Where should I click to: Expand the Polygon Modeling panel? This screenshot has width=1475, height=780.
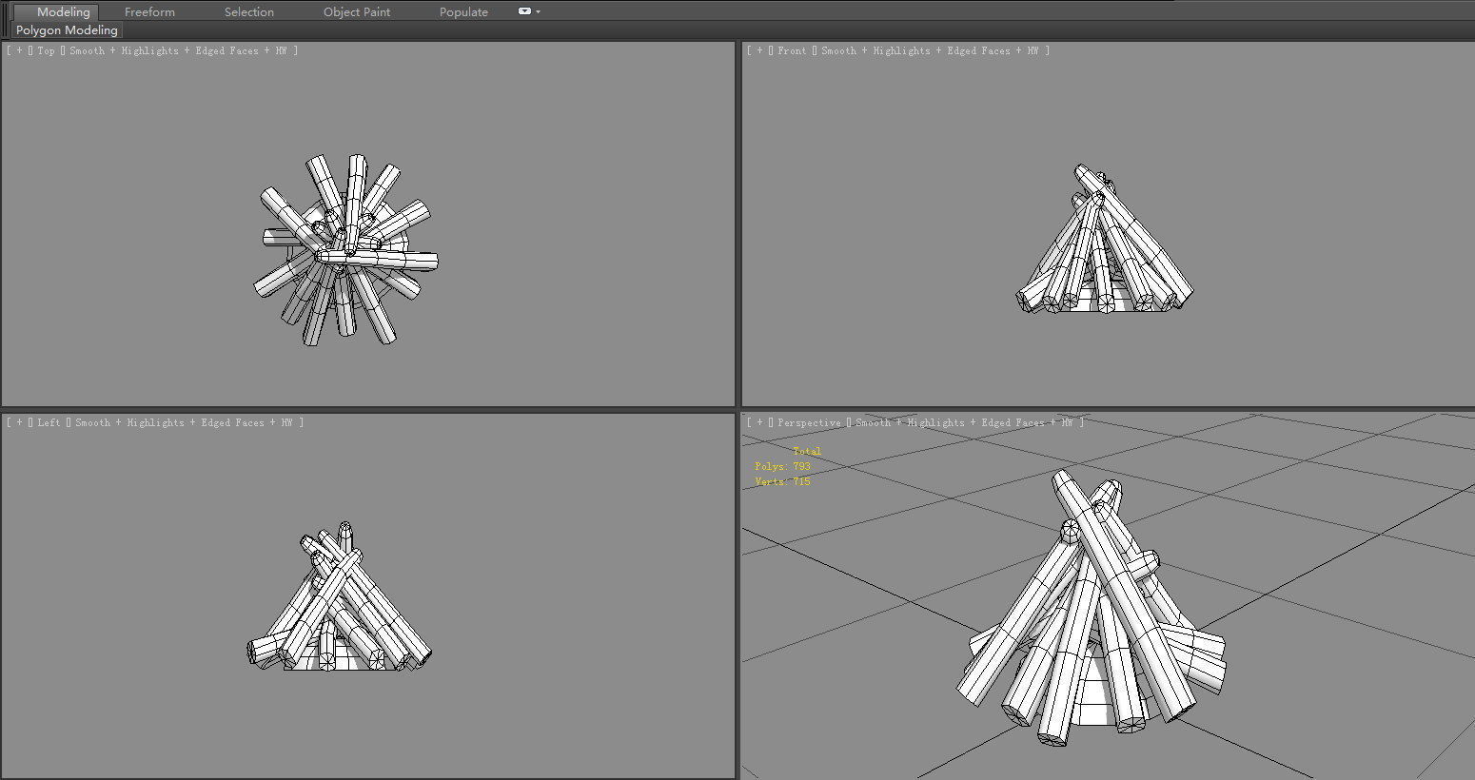[67, 30]
